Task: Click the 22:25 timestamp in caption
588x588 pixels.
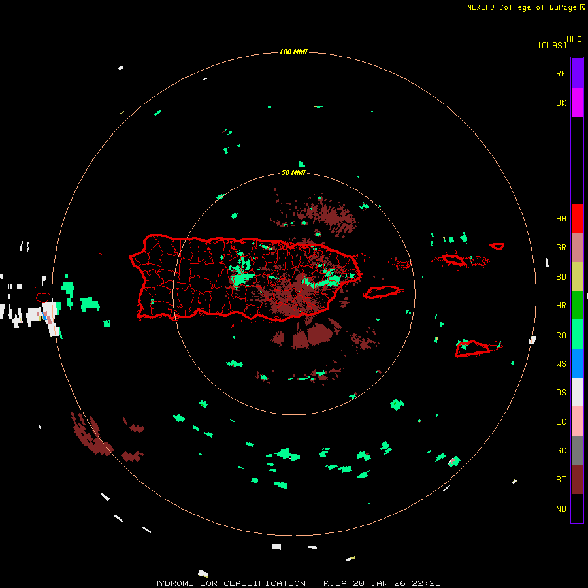Action: (426, 583)
